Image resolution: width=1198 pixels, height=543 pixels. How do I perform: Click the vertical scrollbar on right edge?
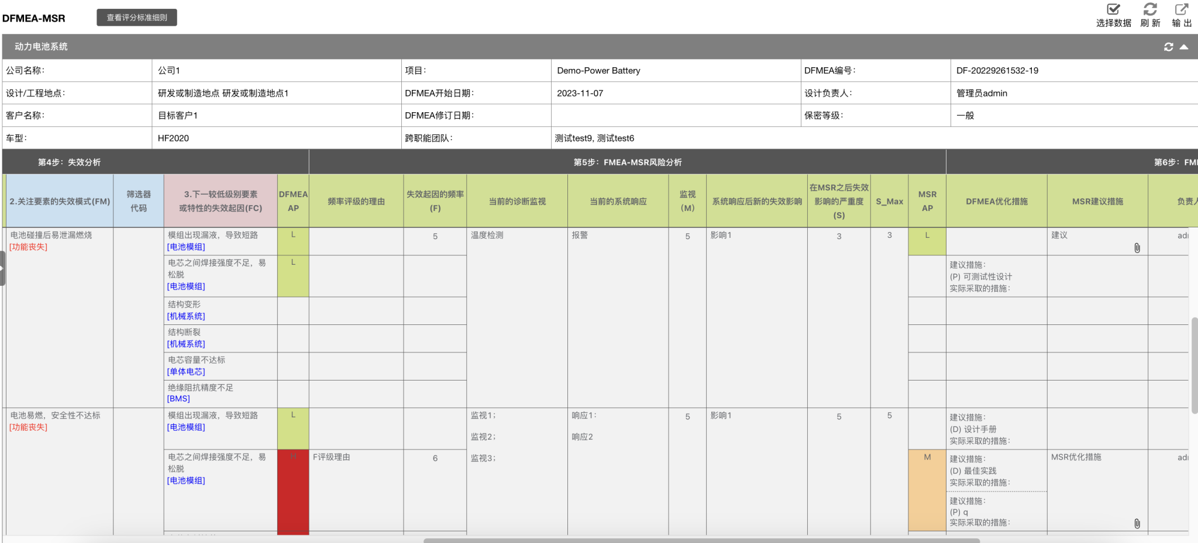(x=1194, y=365)
